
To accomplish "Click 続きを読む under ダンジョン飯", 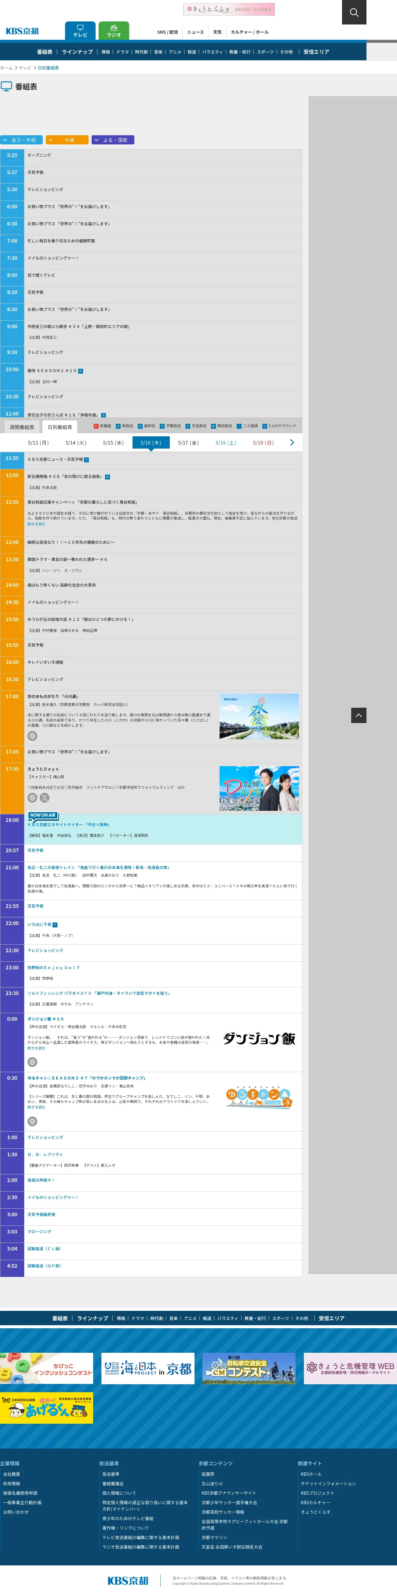I will [36, 1048].
